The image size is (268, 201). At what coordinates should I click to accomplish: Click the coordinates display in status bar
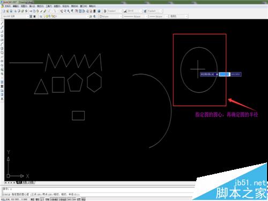[14, 199]
